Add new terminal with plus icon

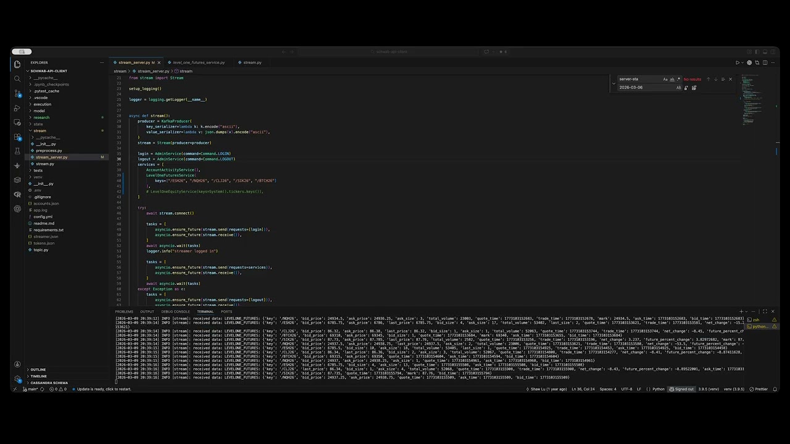(741, 311)
